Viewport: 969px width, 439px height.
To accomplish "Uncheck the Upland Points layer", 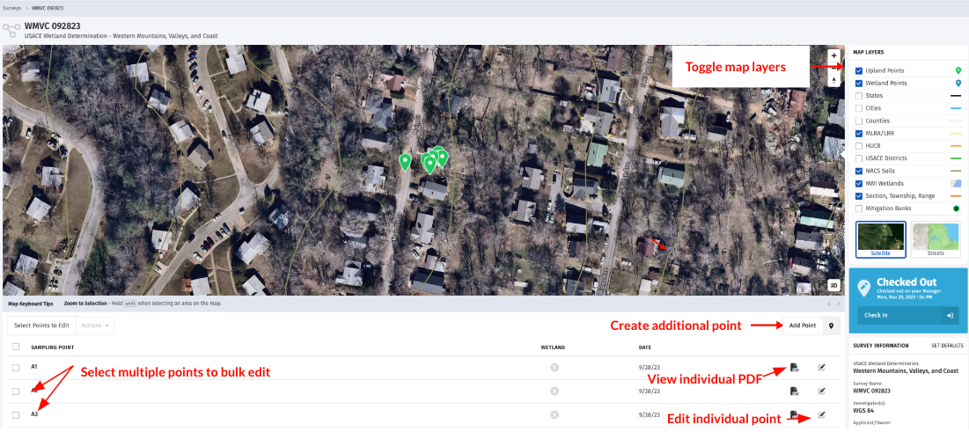I will point(859,70).
